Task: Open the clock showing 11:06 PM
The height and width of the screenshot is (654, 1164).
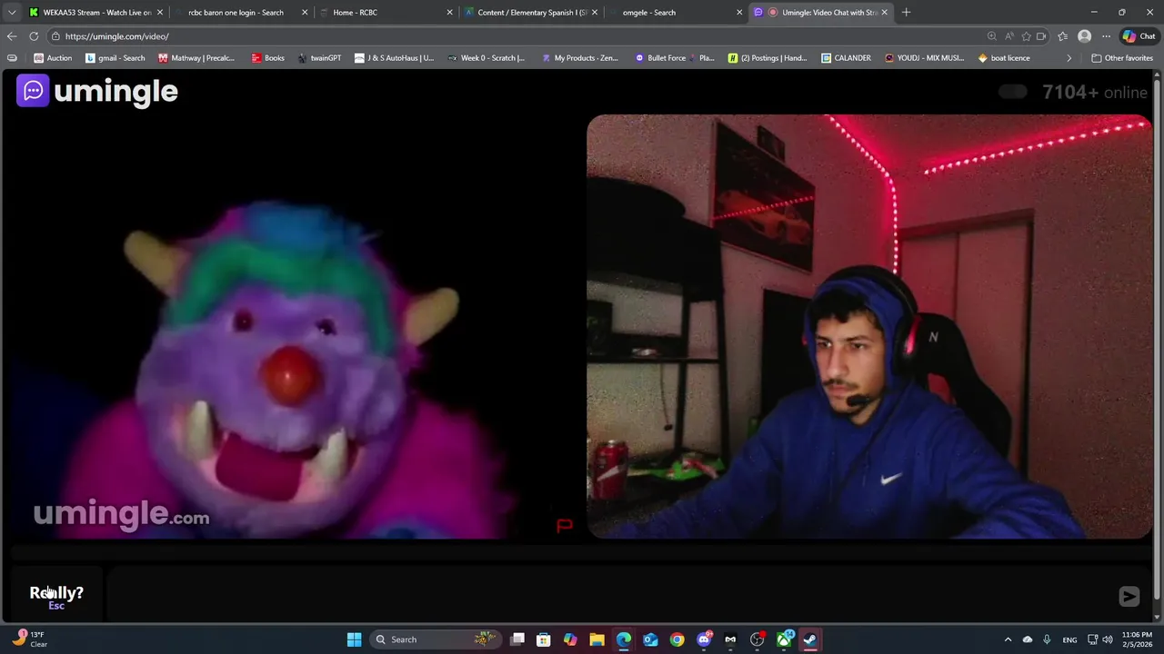Action: 1137,639
